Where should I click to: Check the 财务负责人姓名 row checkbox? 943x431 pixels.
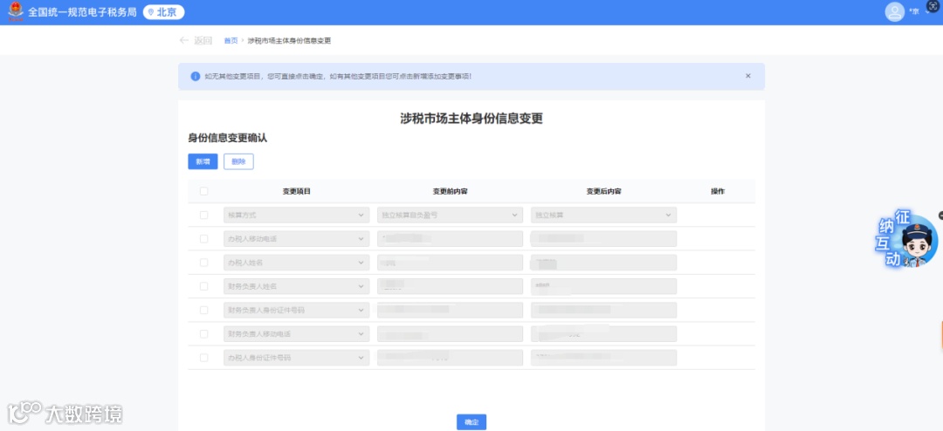[x=203, y=286]
